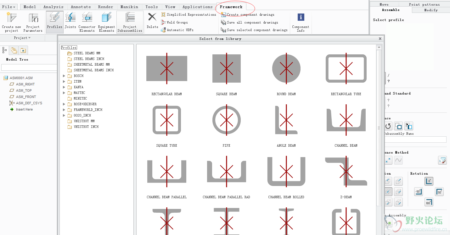Set rotation to 90 degrees

(439, 192)
